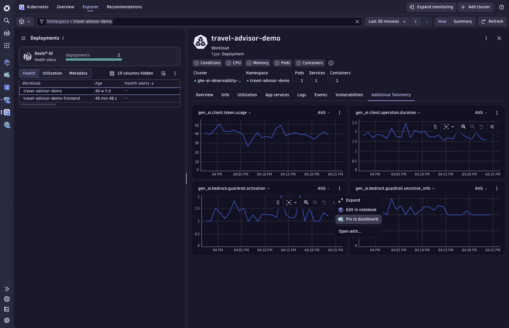
Task: Click the reset zoom arrow on the chart toolbar
Action: tap(324, 202)
